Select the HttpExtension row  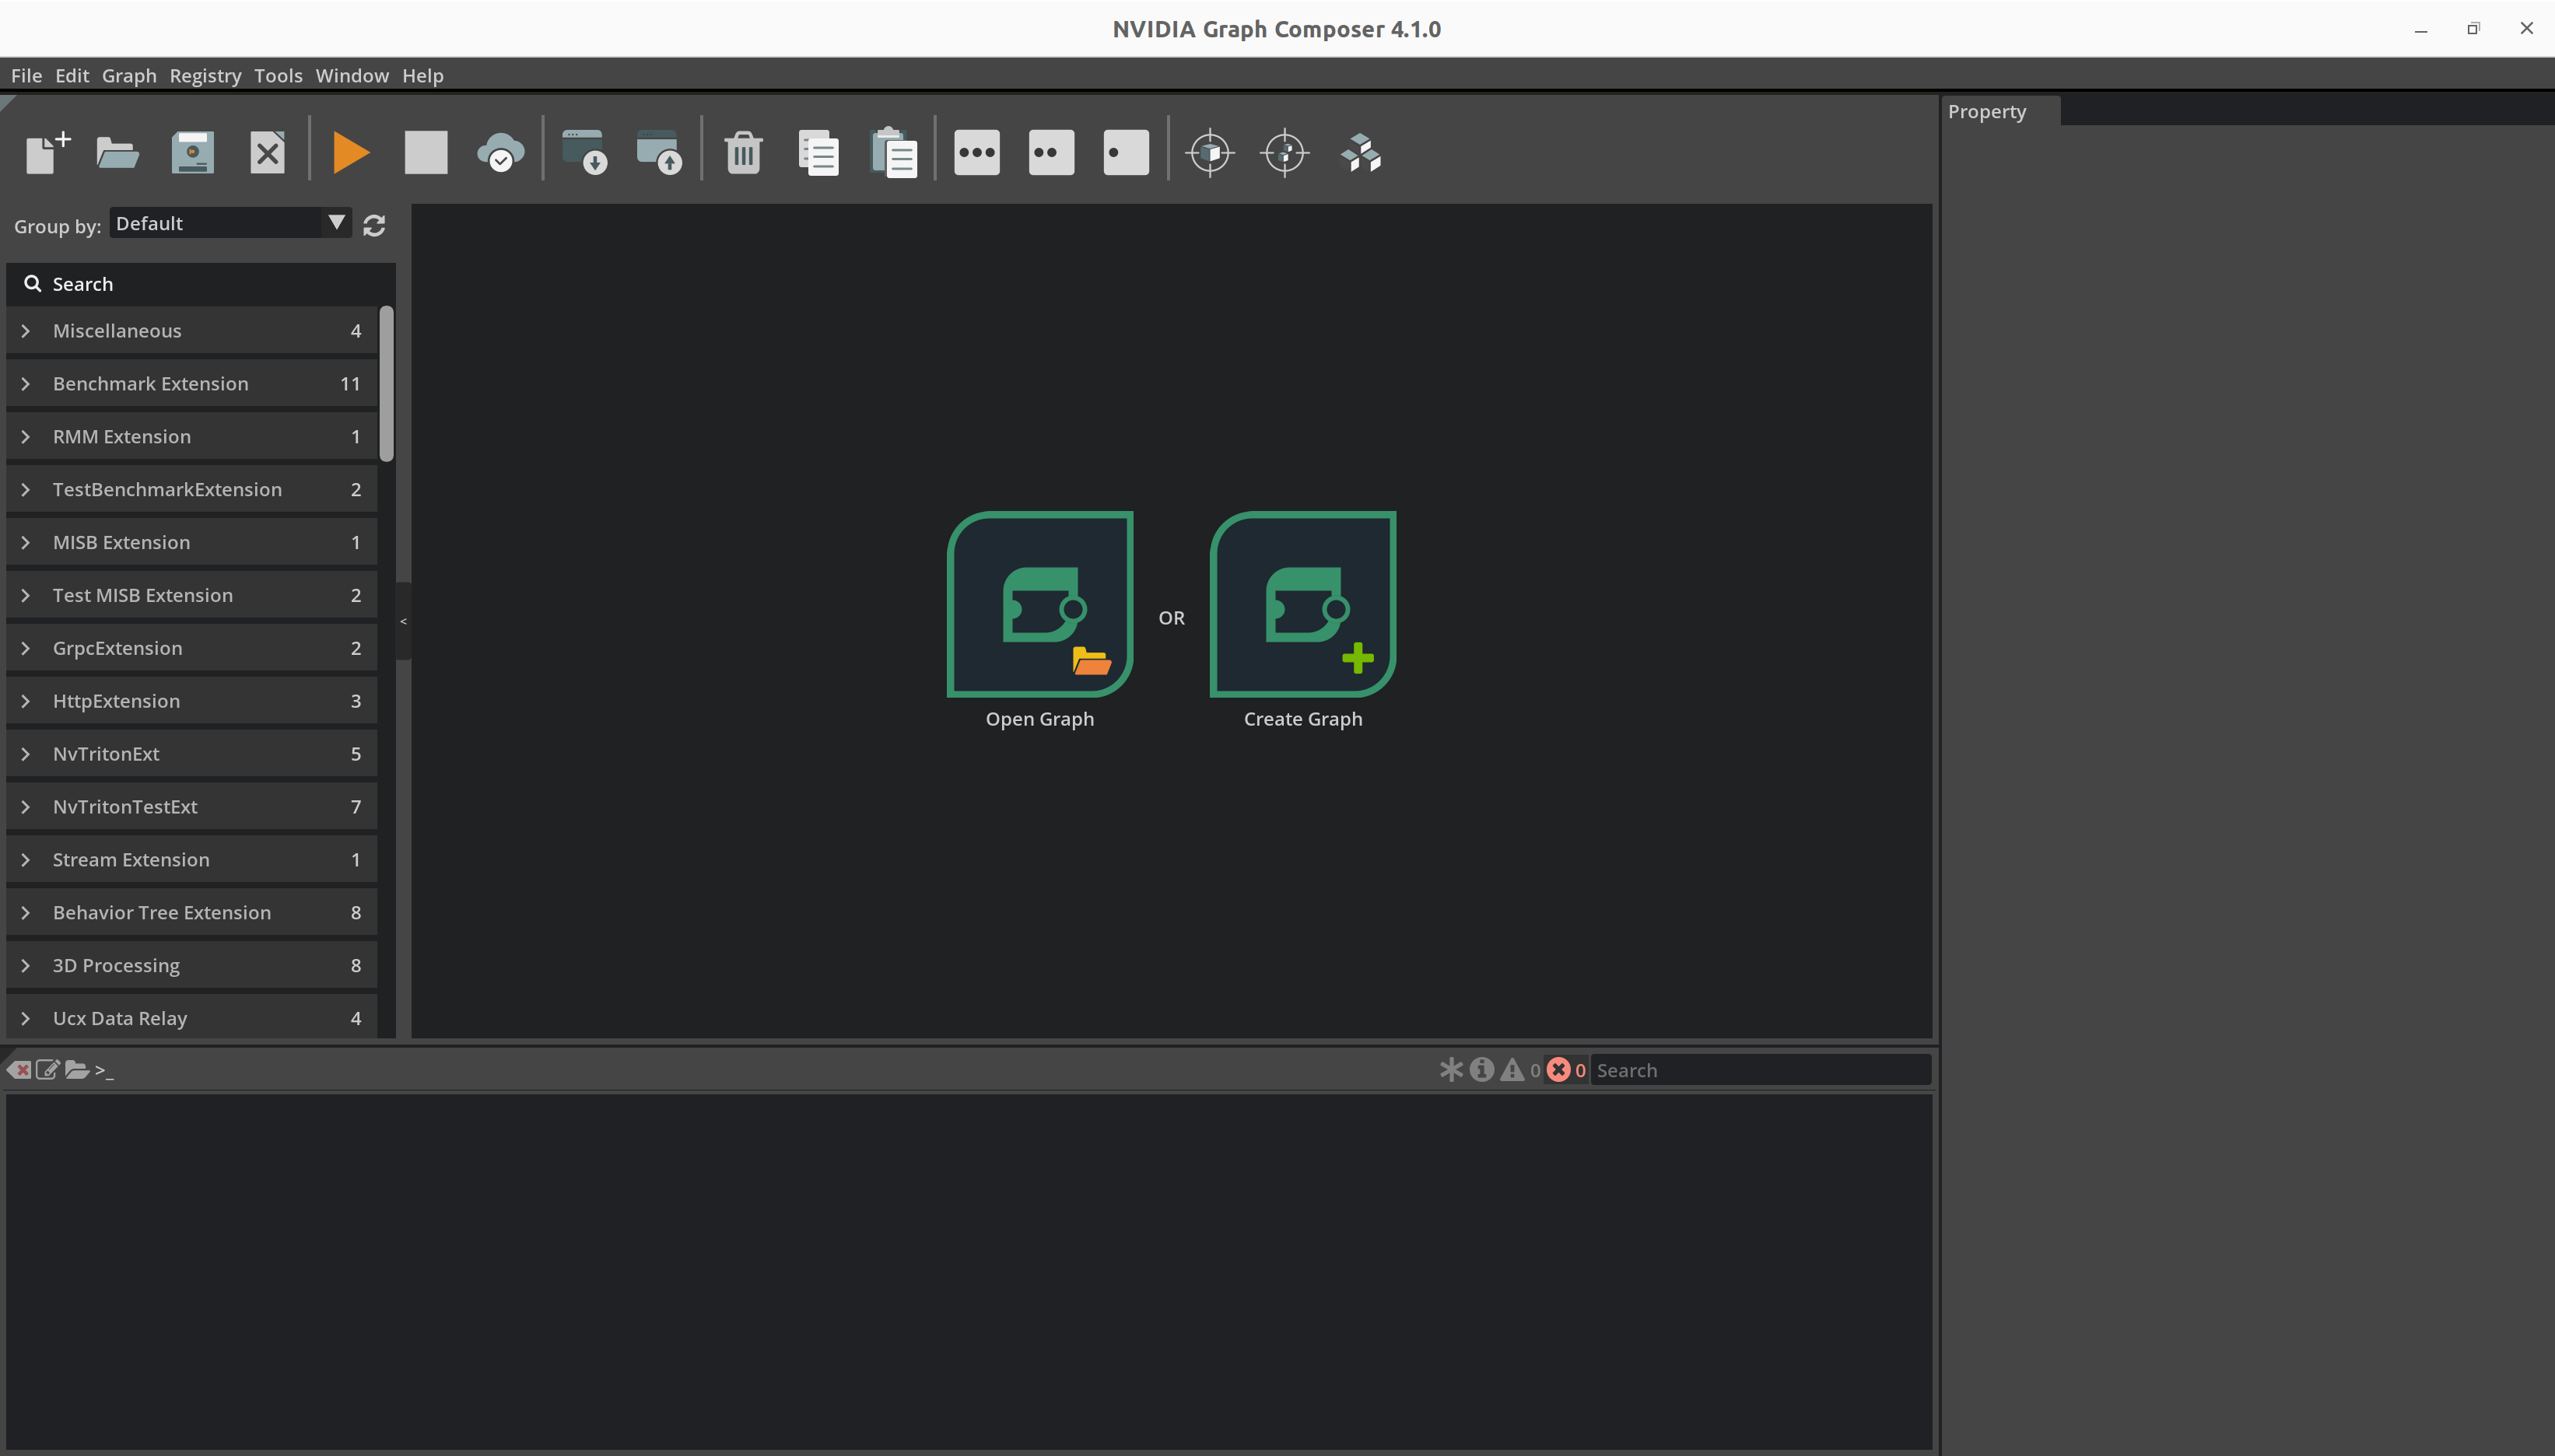(192, 701)
